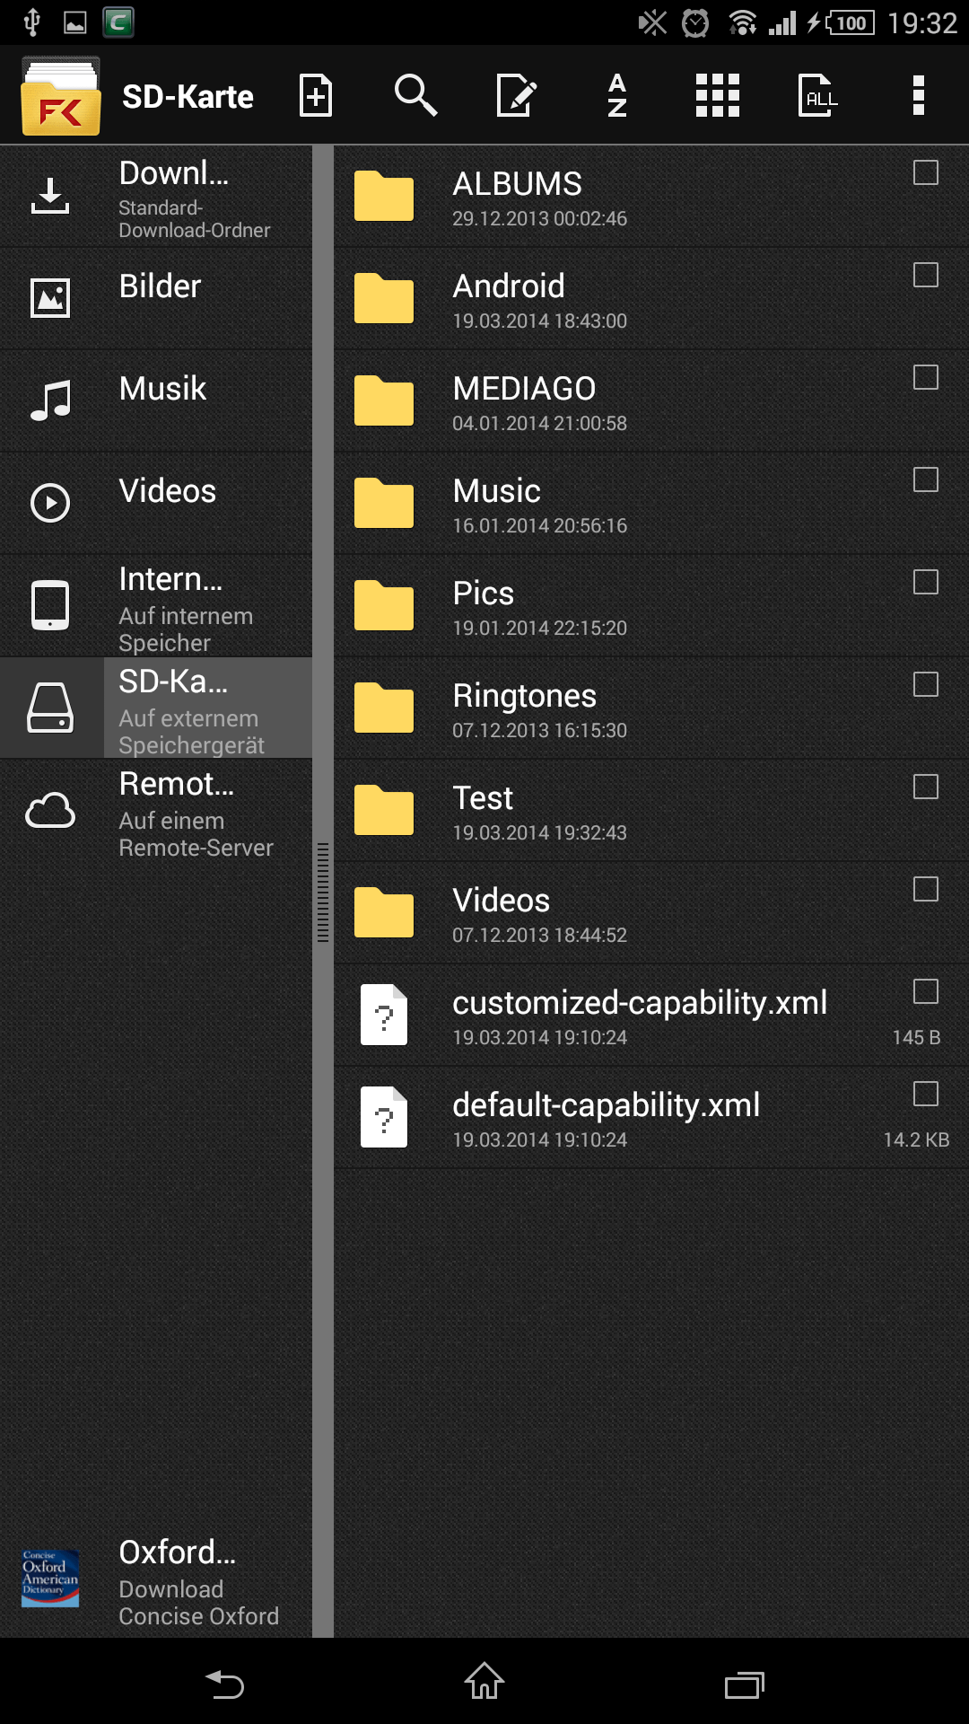Create a new file or folder via the plus icon
The height and width of the screenshot is (1724, 969).
(316, 95)
